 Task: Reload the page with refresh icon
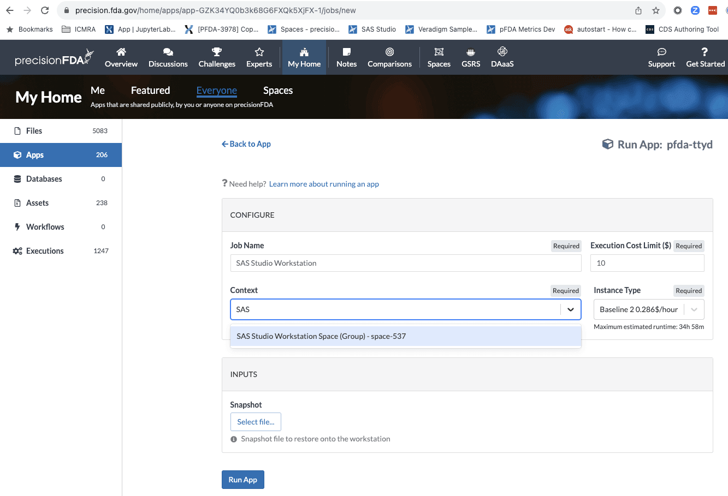[x=45, y=10]
